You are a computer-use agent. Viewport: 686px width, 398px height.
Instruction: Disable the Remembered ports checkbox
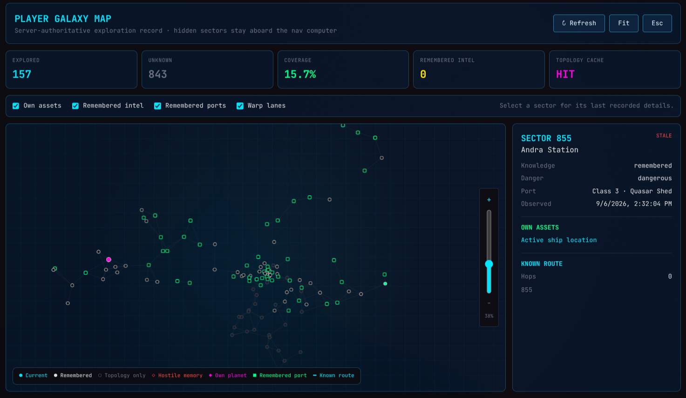coord(157,106)
